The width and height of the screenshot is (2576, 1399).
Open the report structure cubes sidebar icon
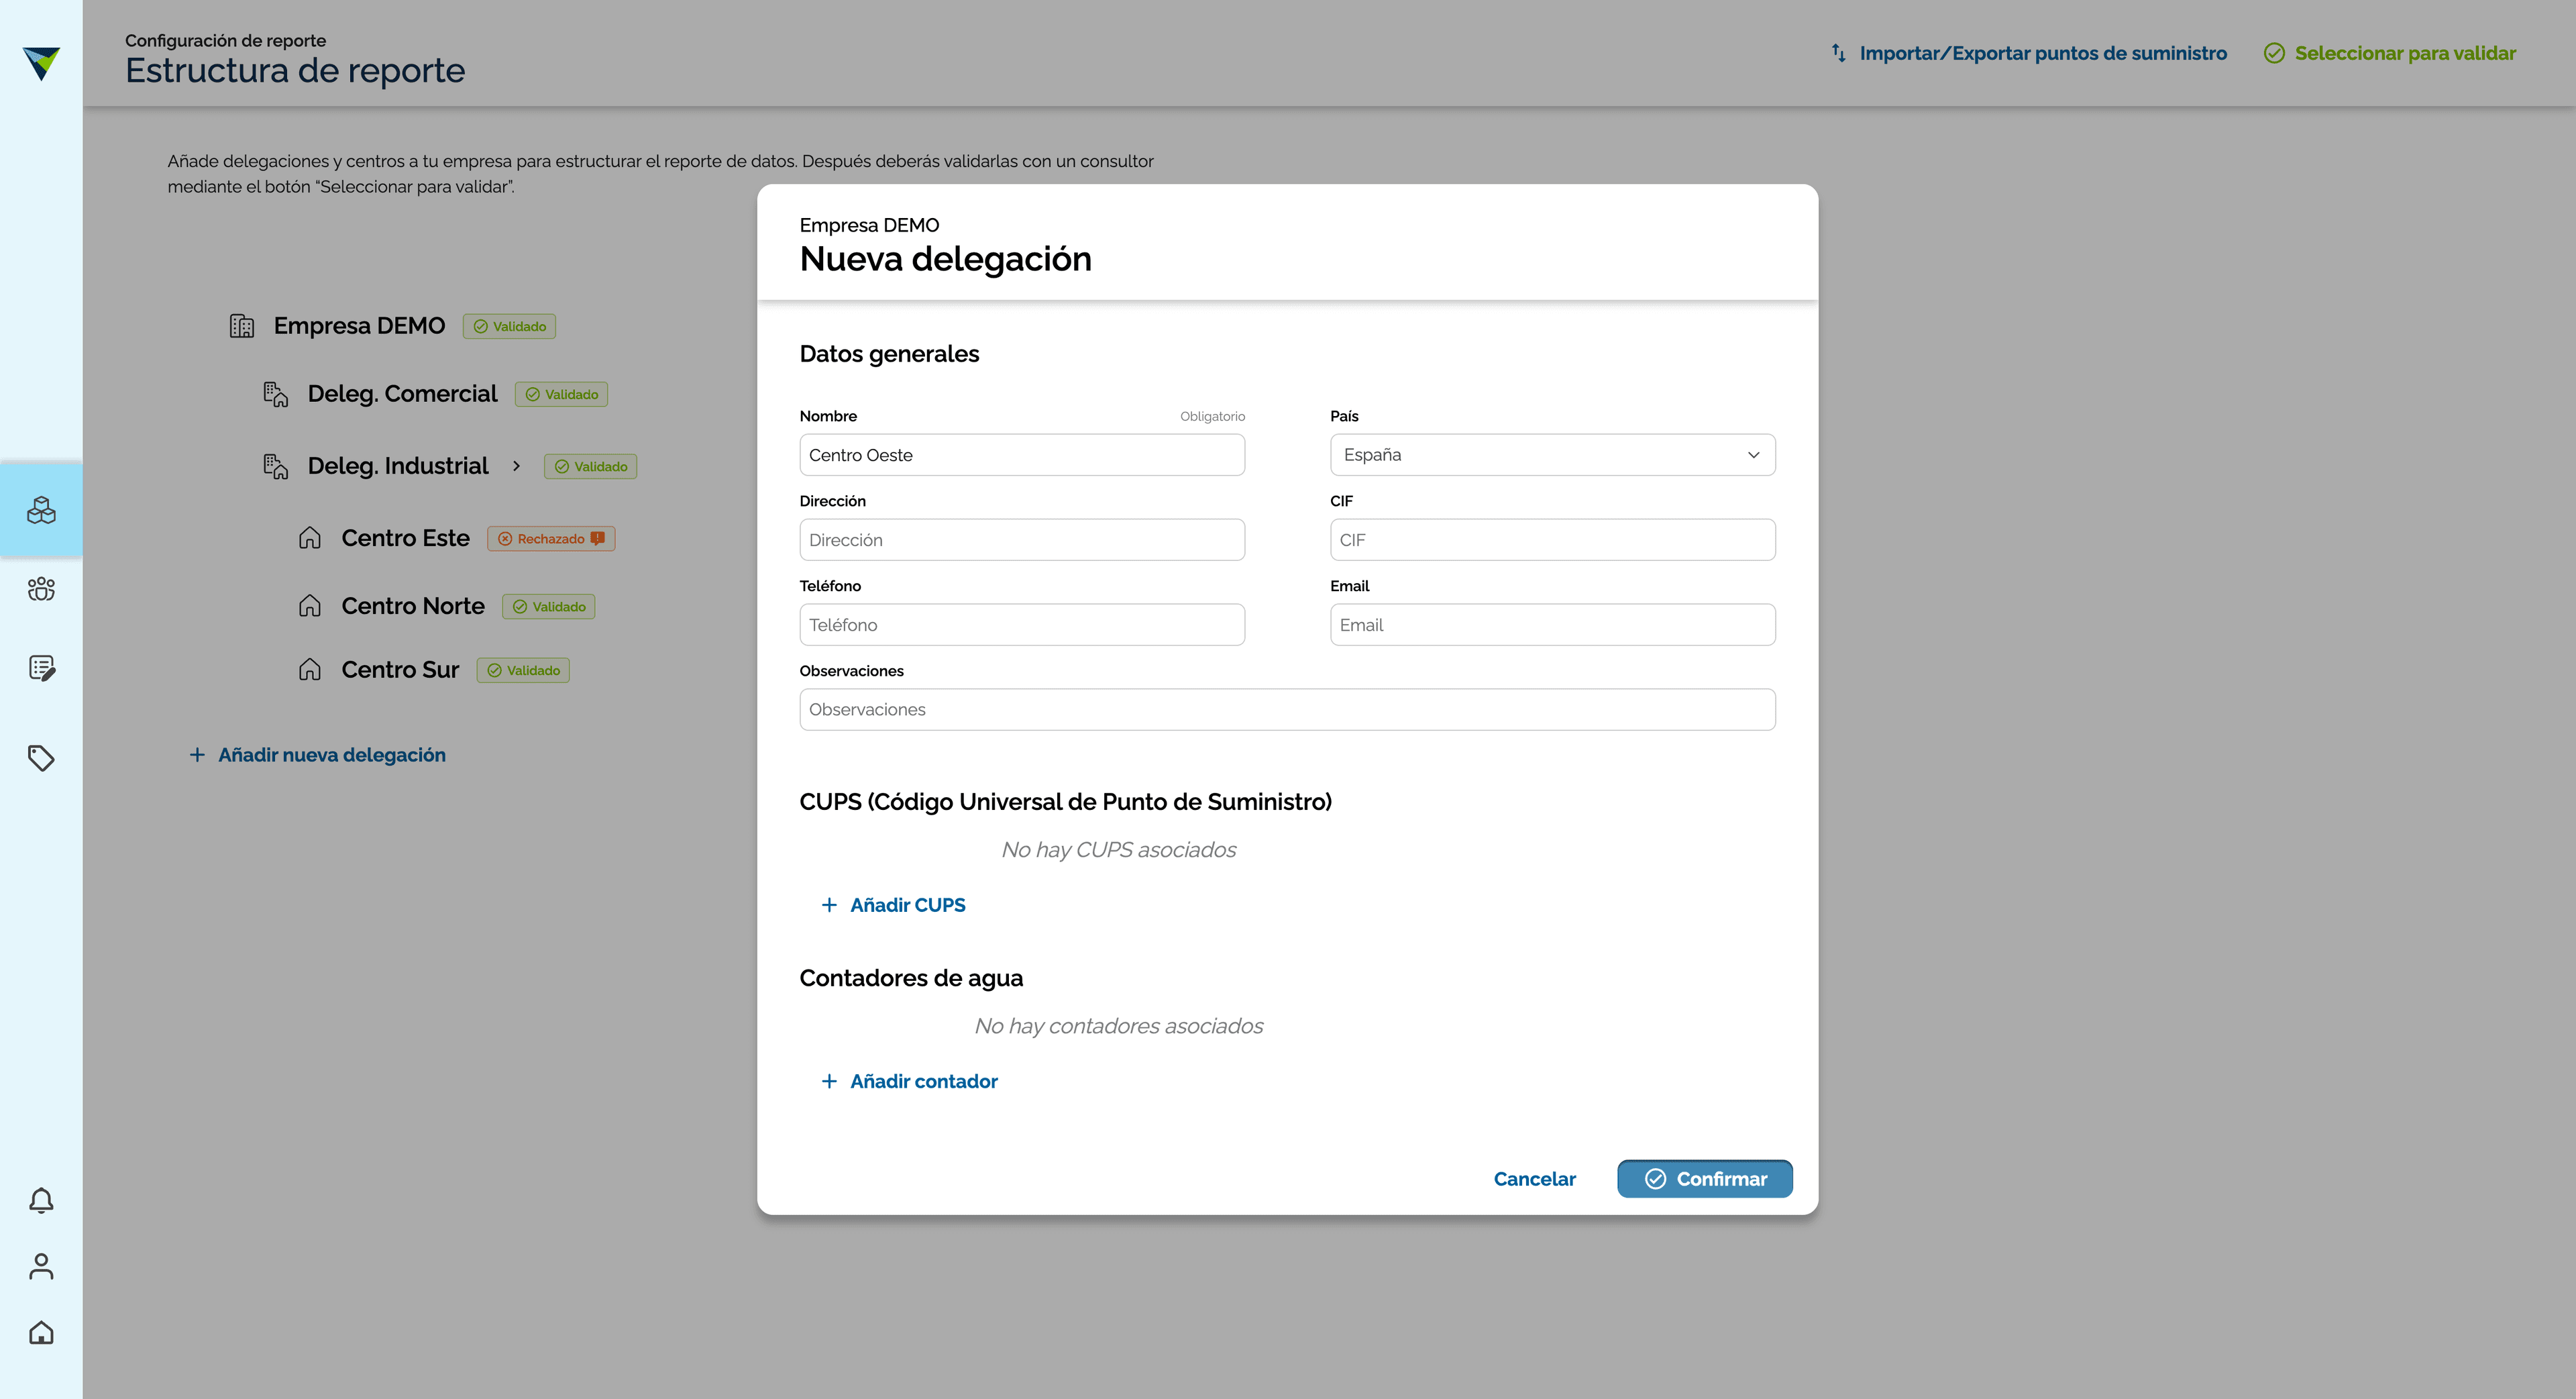pyautogui.click(x=41, y=510)
